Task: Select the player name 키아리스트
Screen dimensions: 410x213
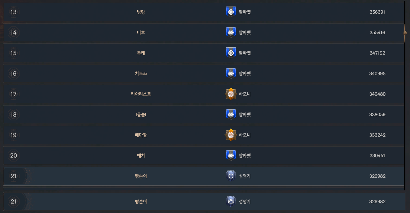Action: click(x=141, y=94)
